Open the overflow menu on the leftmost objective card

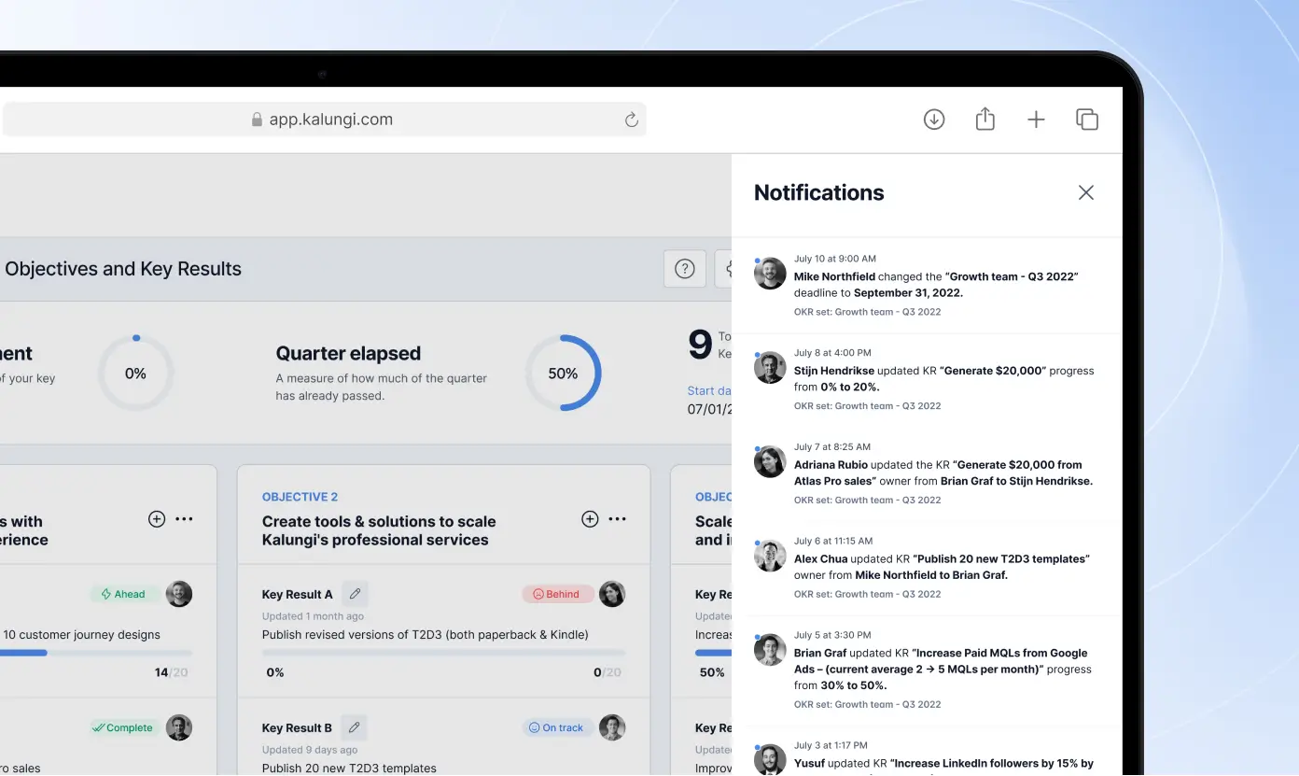pos(184,518)
